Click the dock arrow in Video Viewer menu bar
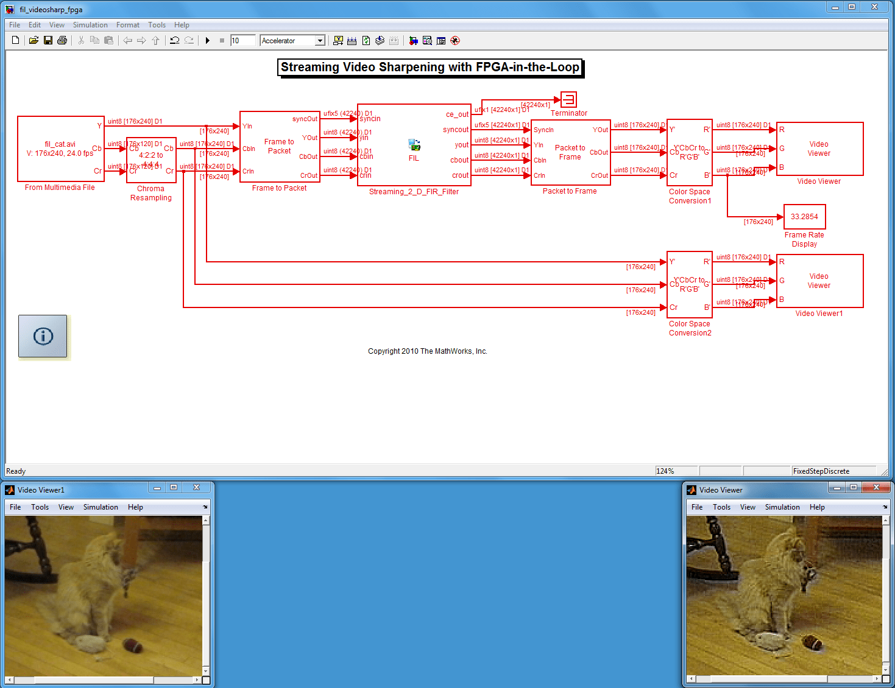 pos(885,507)
